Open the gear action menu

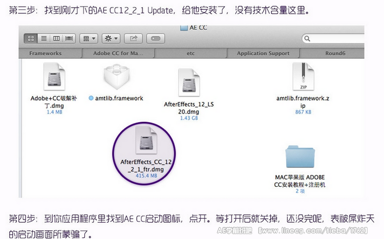tap(111, 38)
